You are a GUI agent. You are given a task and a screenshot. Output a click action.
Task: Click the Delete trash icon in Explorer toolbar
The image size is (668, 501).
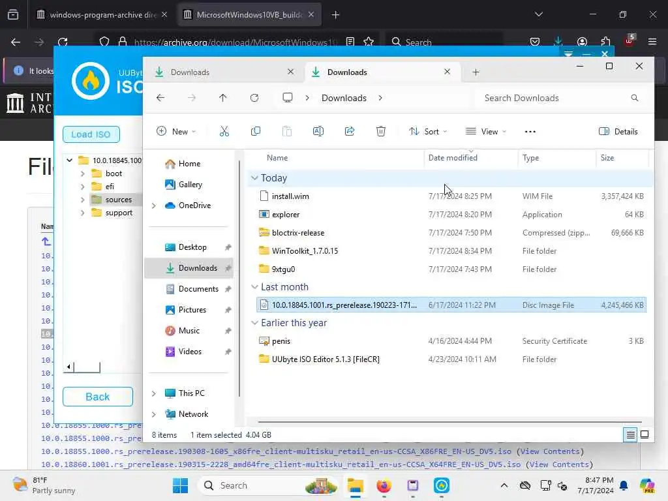tap(381, 131)
